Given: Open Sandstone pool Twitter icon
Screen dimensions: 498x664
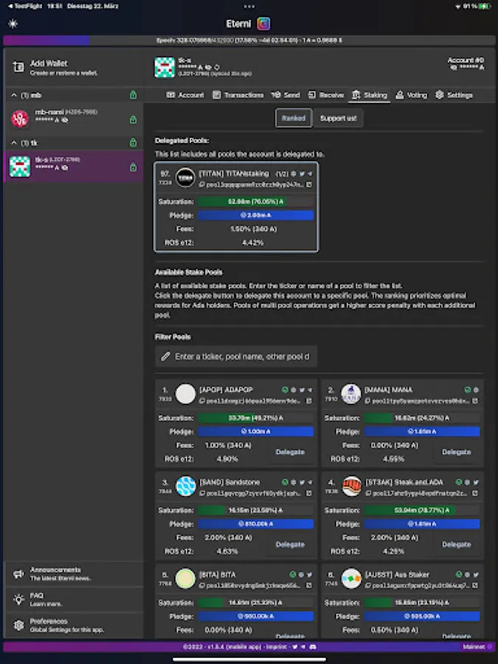Looking at the screenshot, I should (x=302, y=483).
